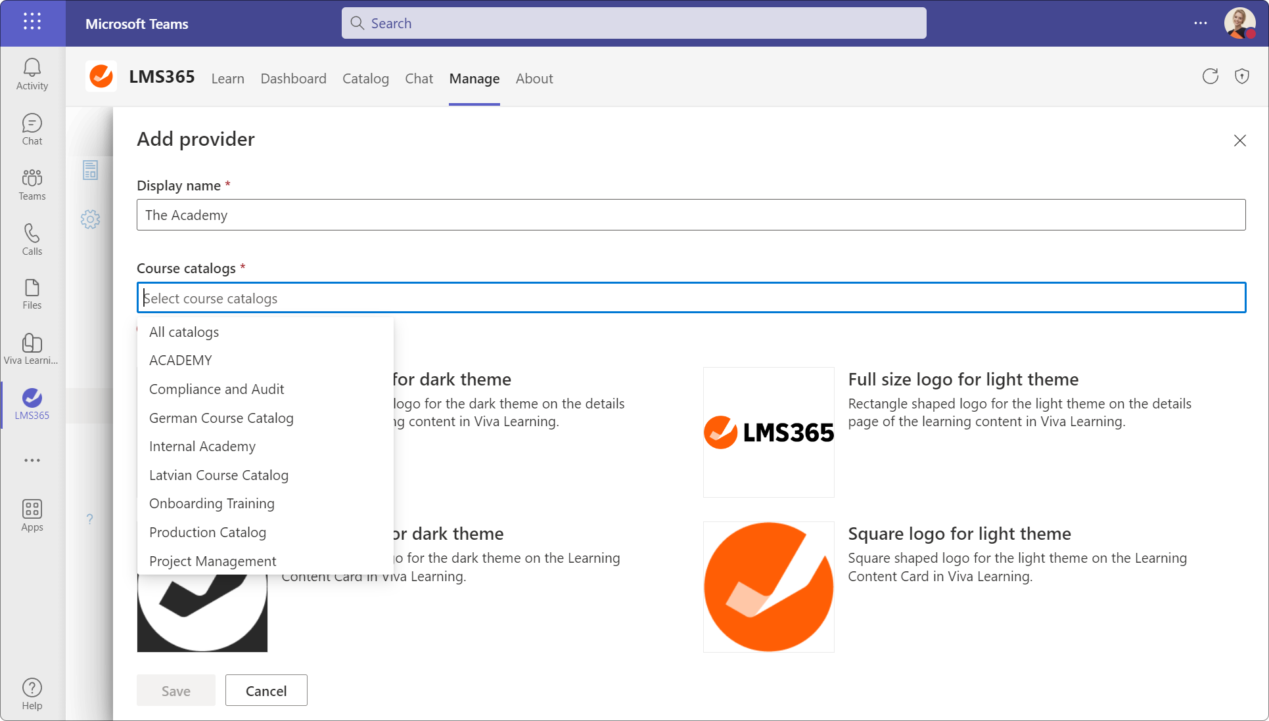Open the Activity feed
1269x721 pixels.
(32, 74)
